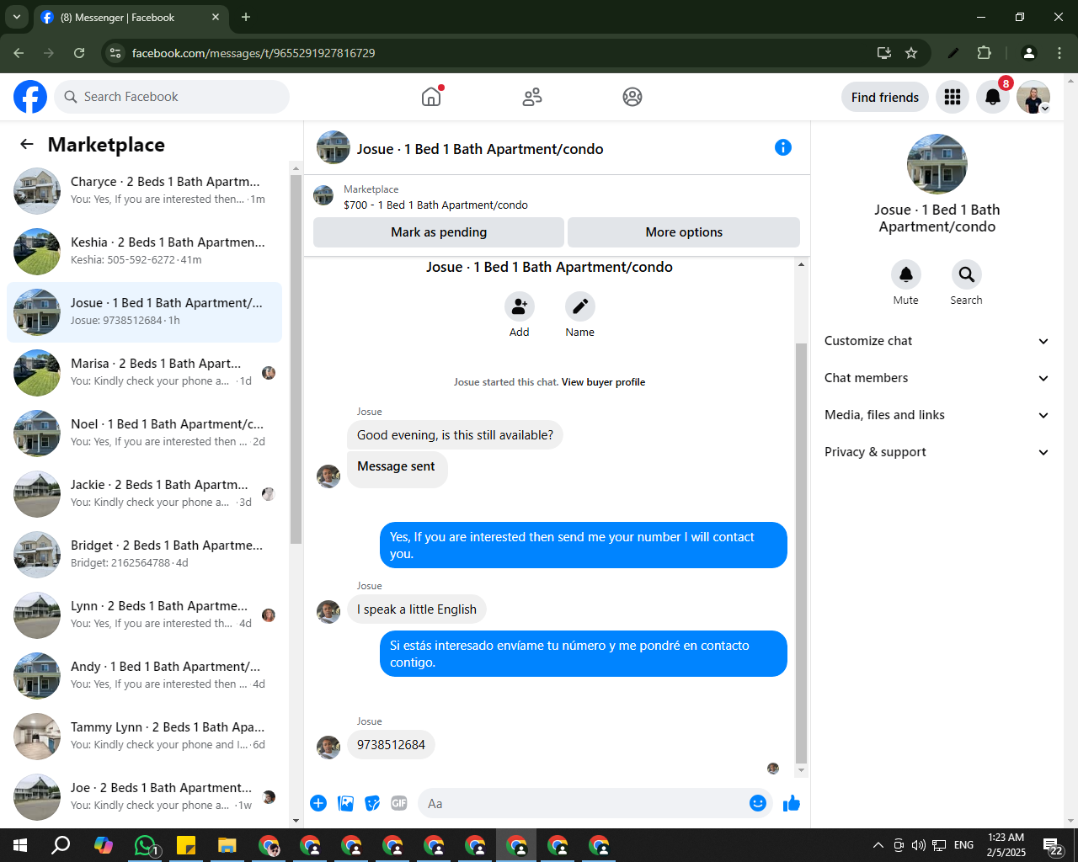
Task: Open the browser tab list dropdown
Action: [16, 17]
